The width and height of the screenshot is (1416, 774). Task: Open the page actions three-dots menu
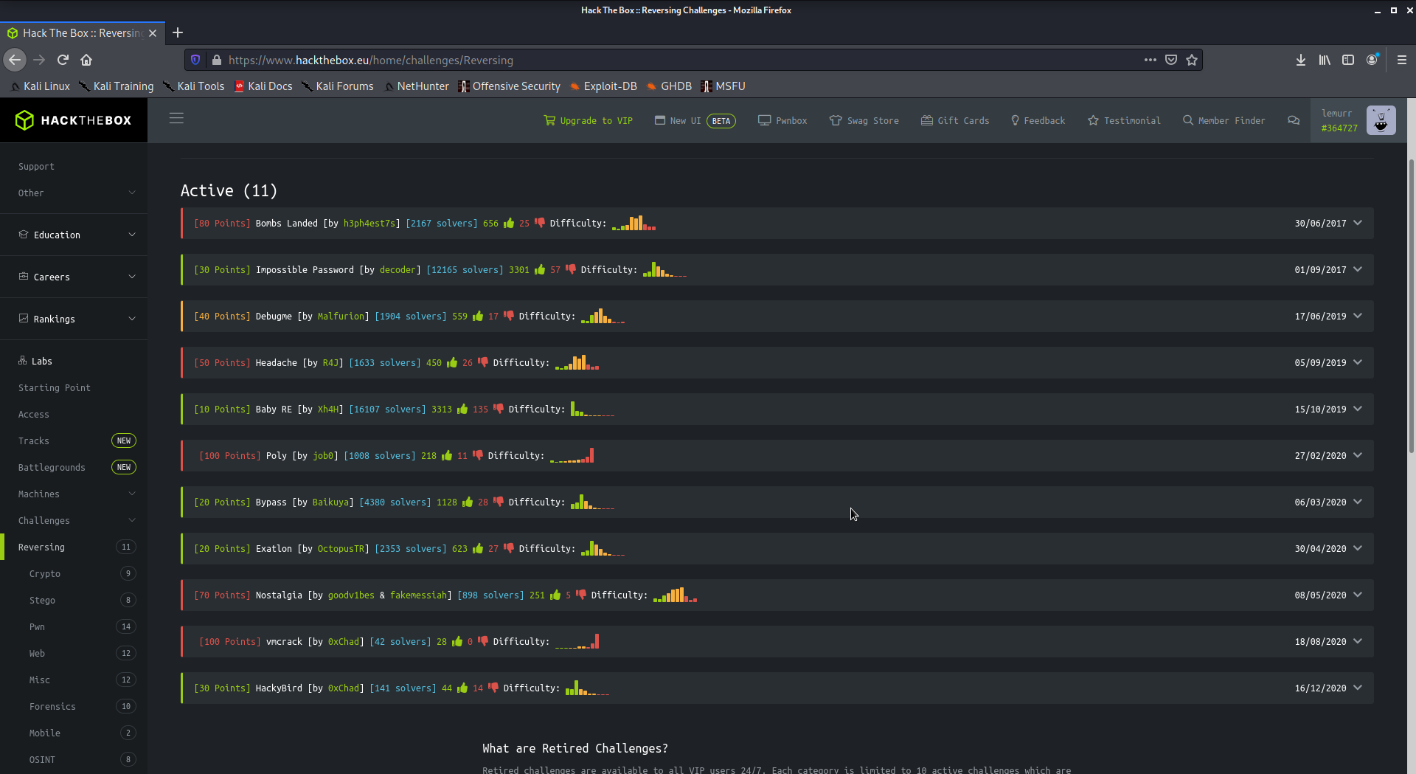click(1150, 60)
